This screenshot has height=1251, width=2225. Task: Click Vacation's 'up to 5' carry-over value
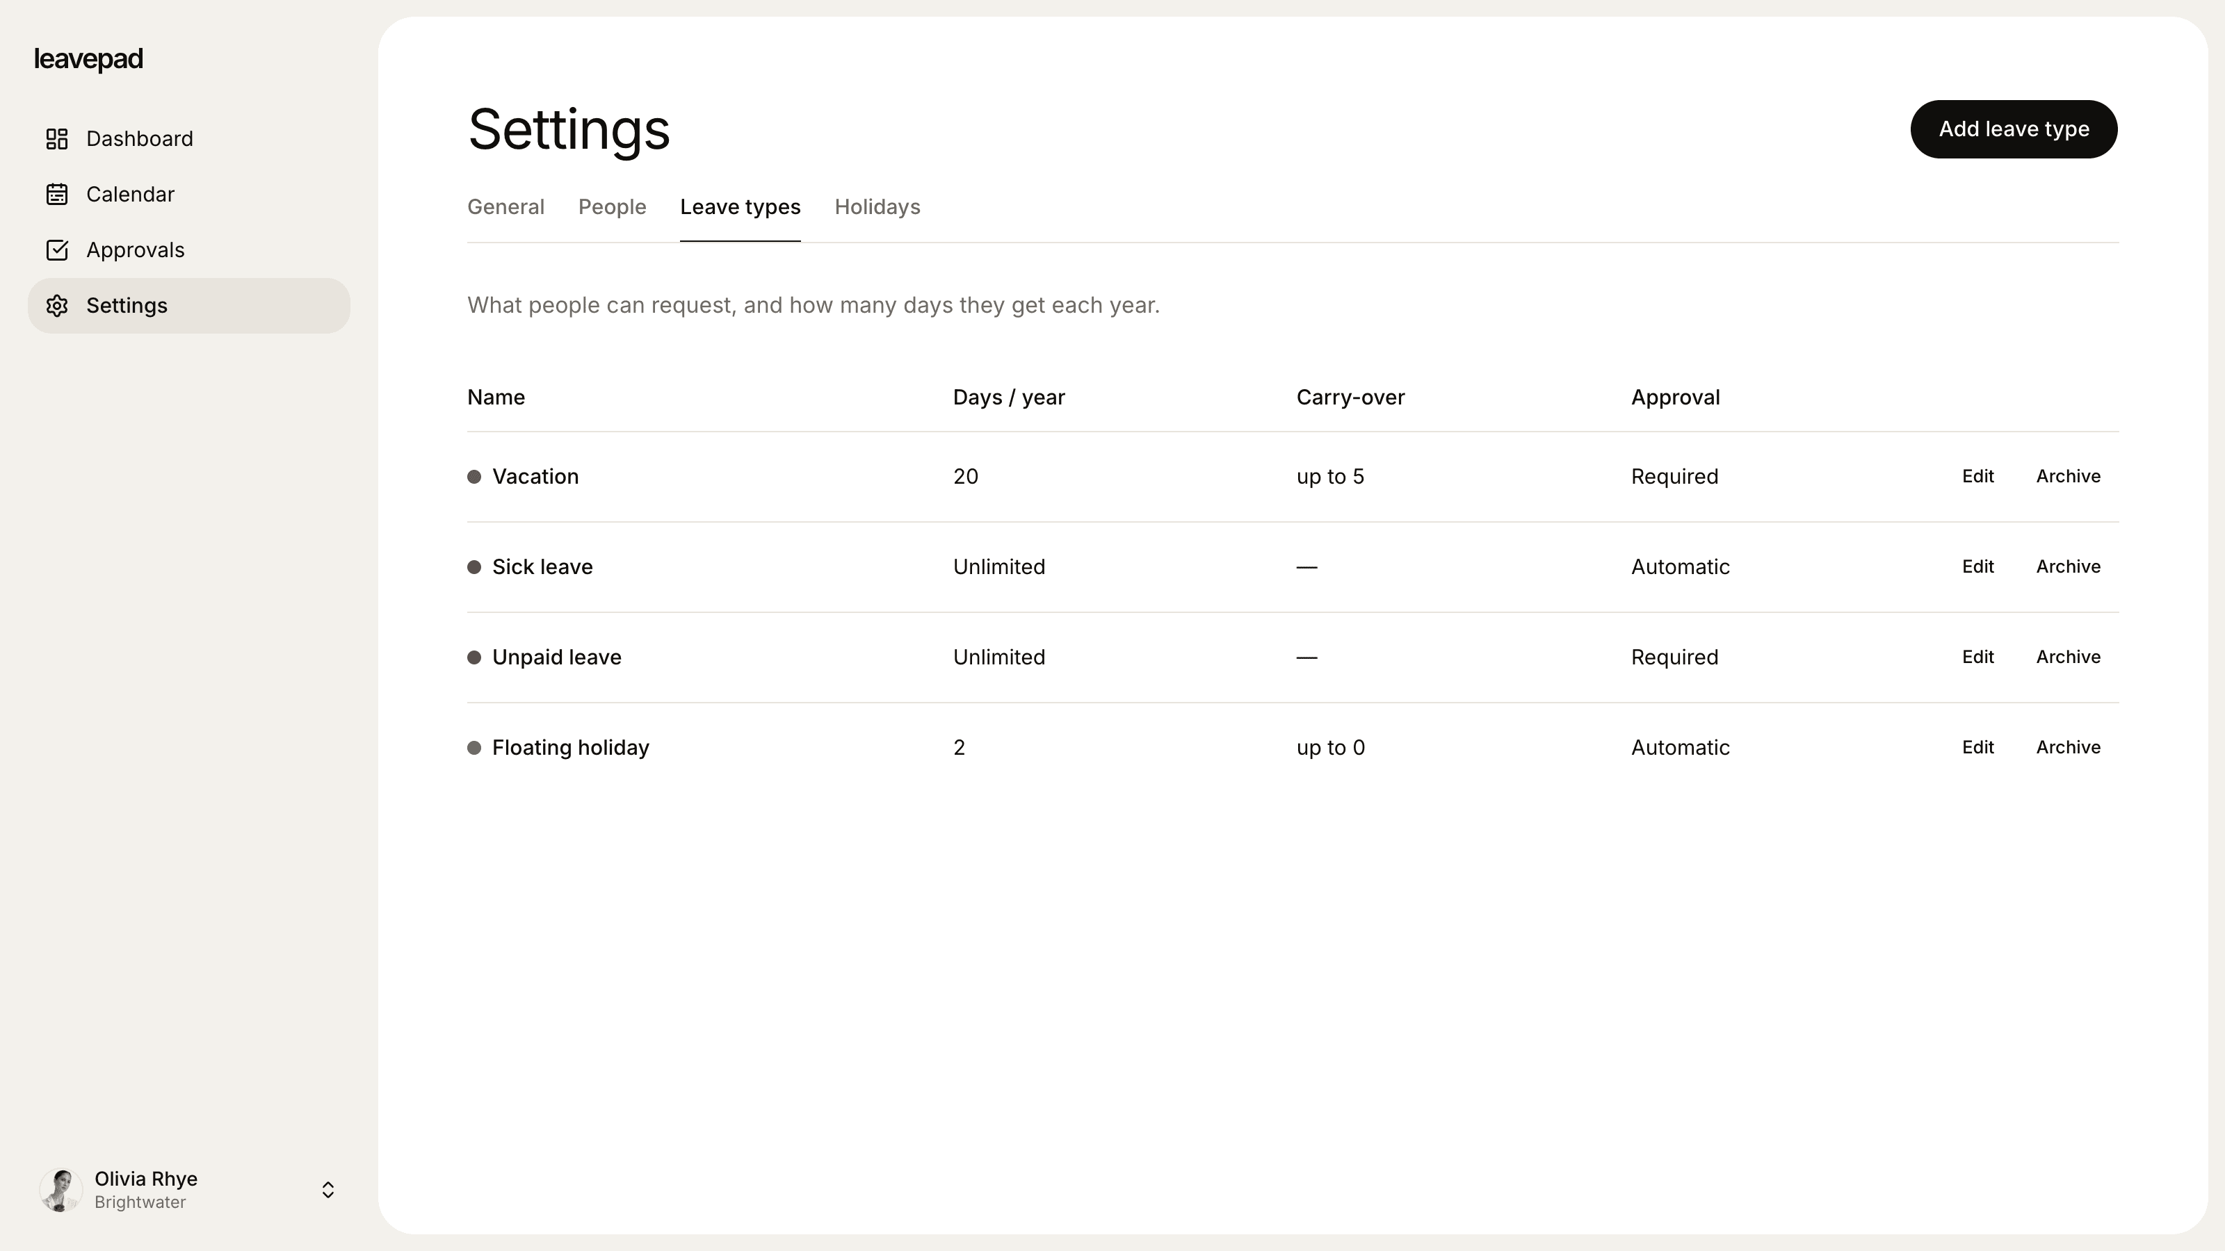coord(1330,477)
